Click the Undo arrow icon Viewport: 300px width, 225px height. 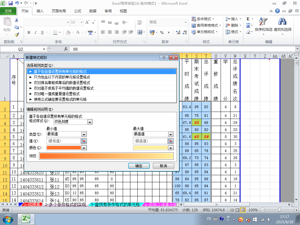(17, 3)
